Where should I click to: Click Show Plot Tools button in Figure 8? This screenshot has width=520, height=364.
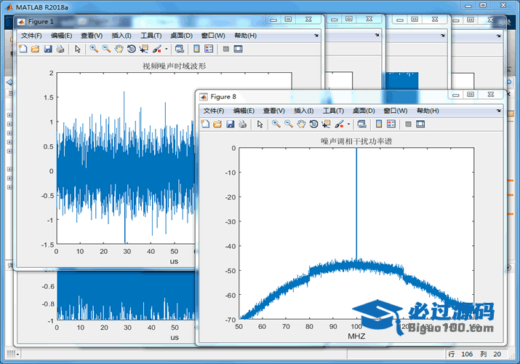(420, 124)
